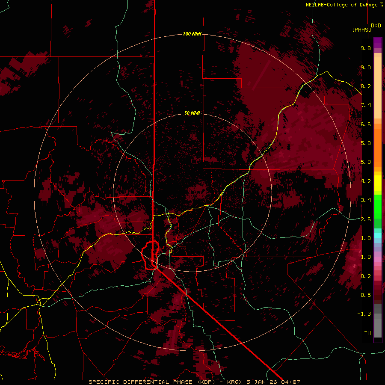Click the 0.2 value on the color scale

366,276
